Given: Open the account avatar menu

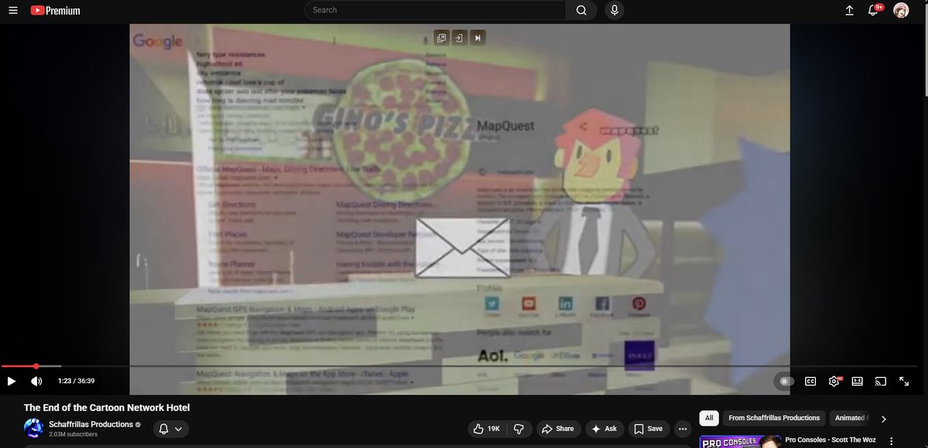Looking at the screenshot, I should point(901,10).
